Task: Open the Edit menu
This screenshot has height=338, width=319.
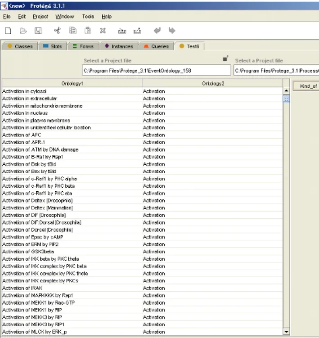Action: point(22,17)
